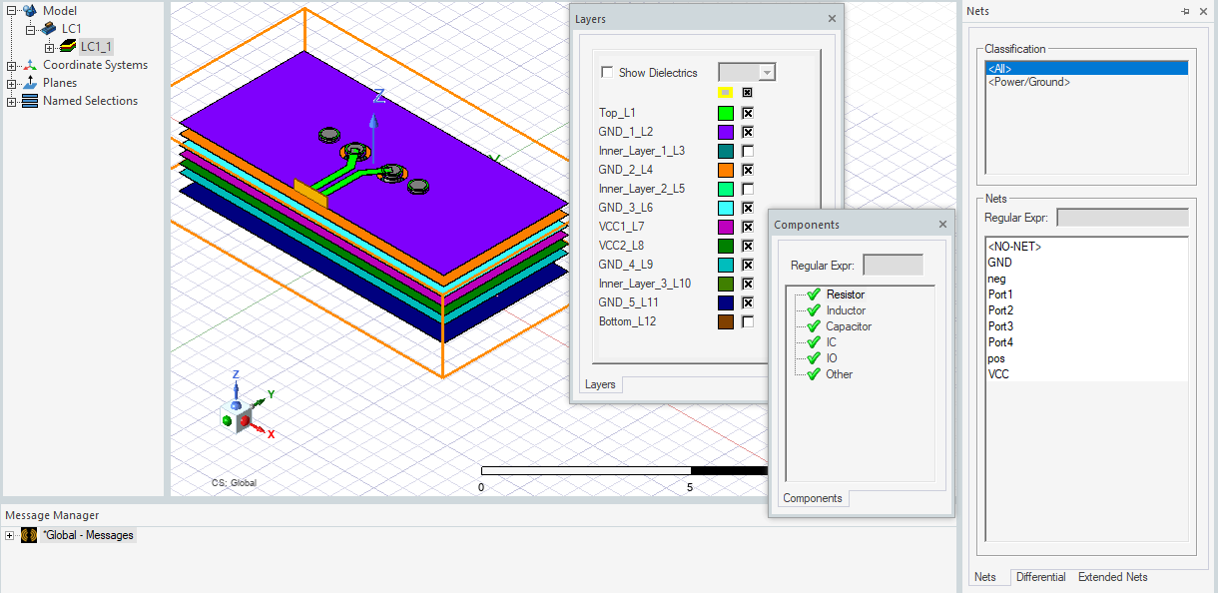
Task: Click the green check icon beside Resistor
Action: point(814,295)
